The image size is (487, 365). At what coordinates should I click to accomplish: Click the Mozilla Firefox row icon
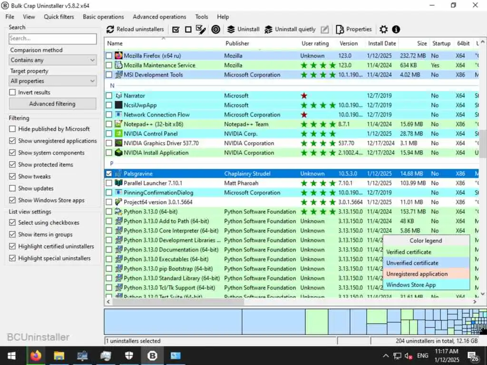pyautogui.click(x=118, y=56)
